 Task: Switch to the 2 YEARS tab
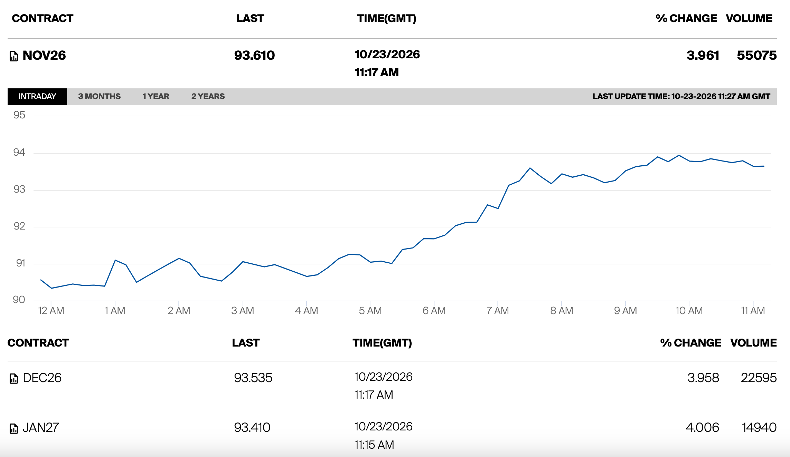pyautogui.click(x=208, y=96)
